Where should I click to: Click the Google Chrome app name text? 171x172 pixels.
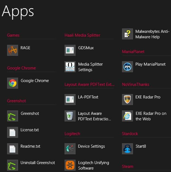tap(35, 81)
